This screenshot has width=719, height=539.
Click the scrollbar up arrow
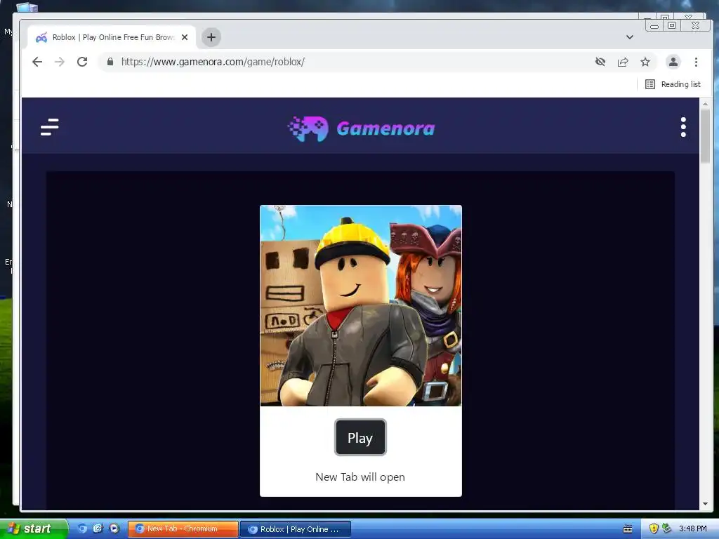[x=705, y=104]
